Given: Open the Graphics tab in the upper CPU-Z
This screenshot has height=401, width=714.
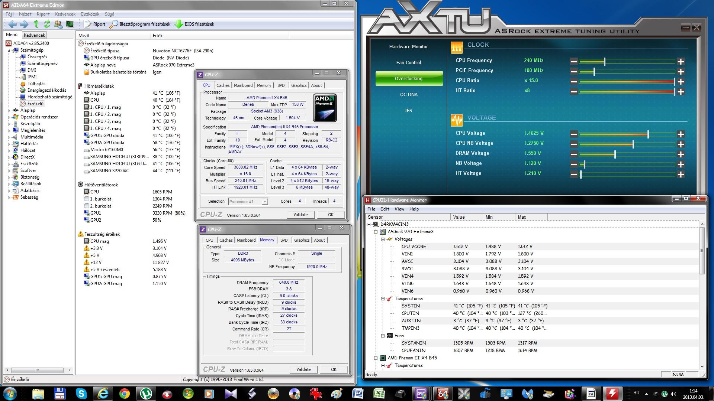Looking at the screenshot, I should (299, 85).
